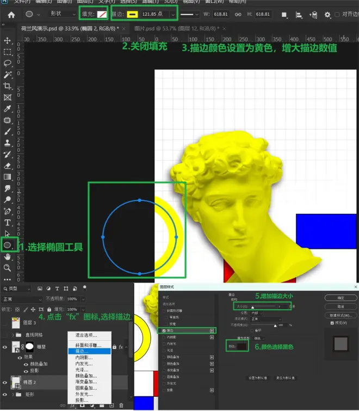The image size is (359, 411).
Task: Click 设置为默认值 button
Action: click(x=258, y=378)
